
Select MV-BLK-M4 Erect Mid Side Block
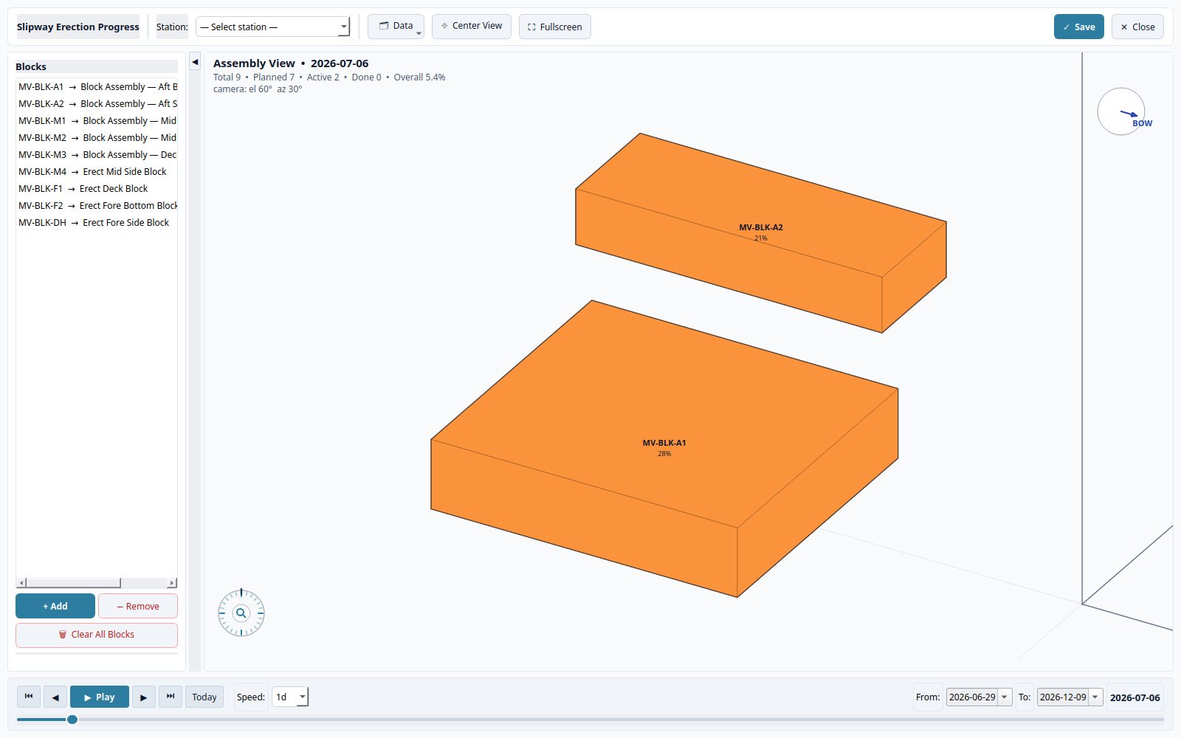click(x=97, y=172)
